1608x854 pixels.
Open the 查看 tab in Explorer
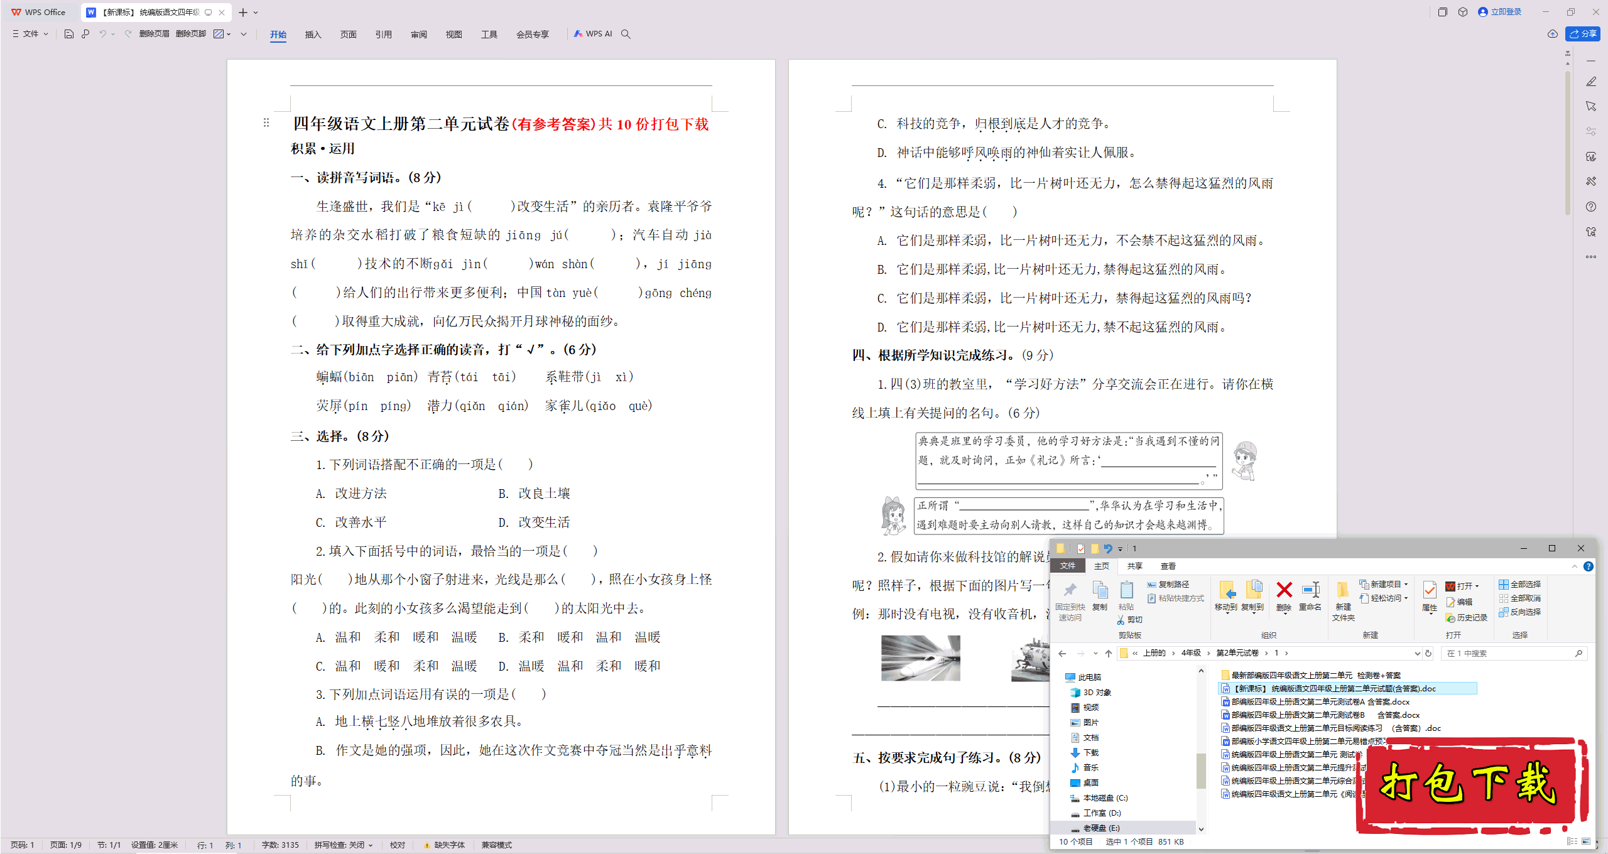point(1168,566)
